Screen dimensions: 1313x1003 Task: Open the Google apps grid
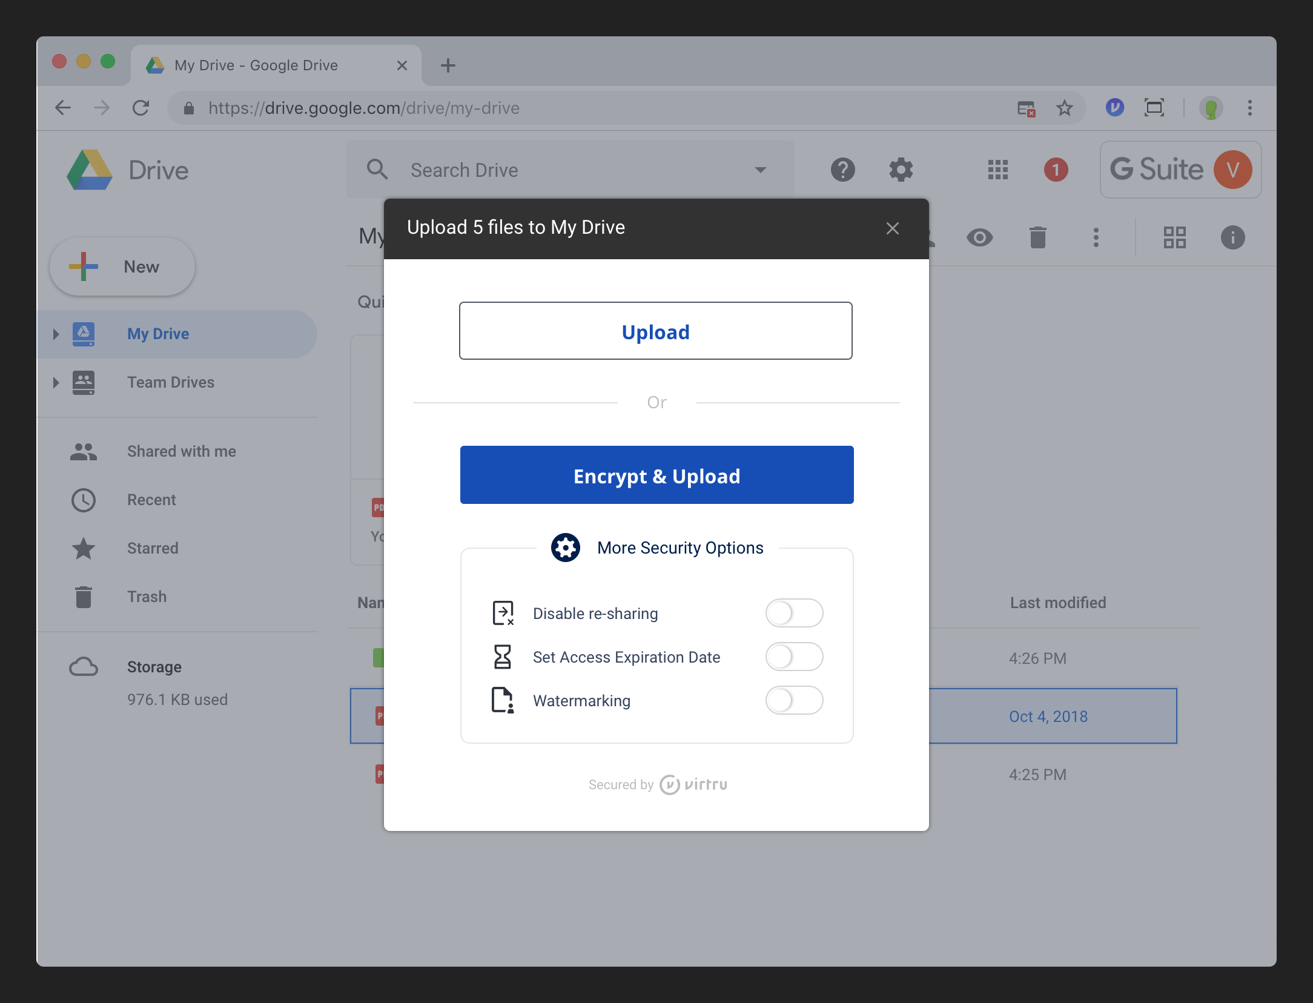point(998,170)
